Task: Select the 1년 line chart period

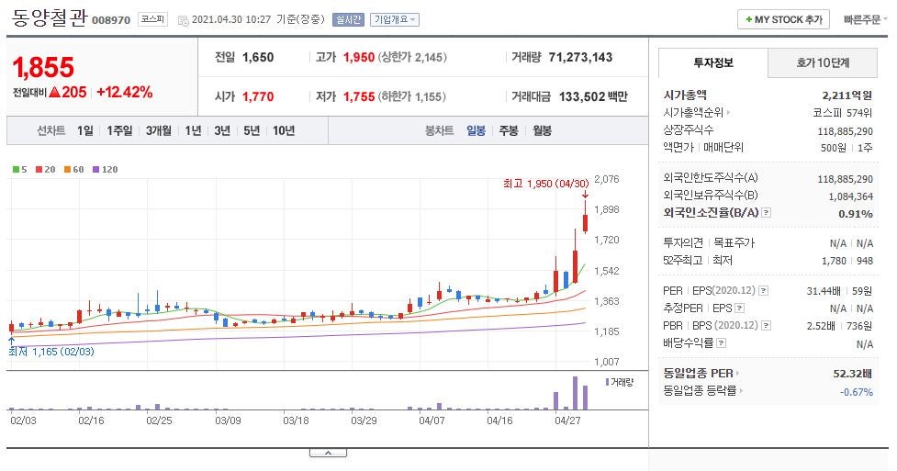Action: coord(194,130)
